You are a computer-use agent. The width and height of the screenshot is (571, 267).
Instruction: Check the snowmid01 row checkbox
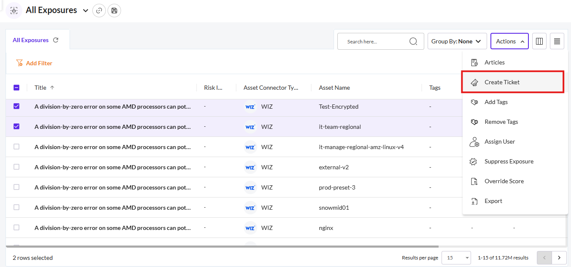[x=16, y=207]
